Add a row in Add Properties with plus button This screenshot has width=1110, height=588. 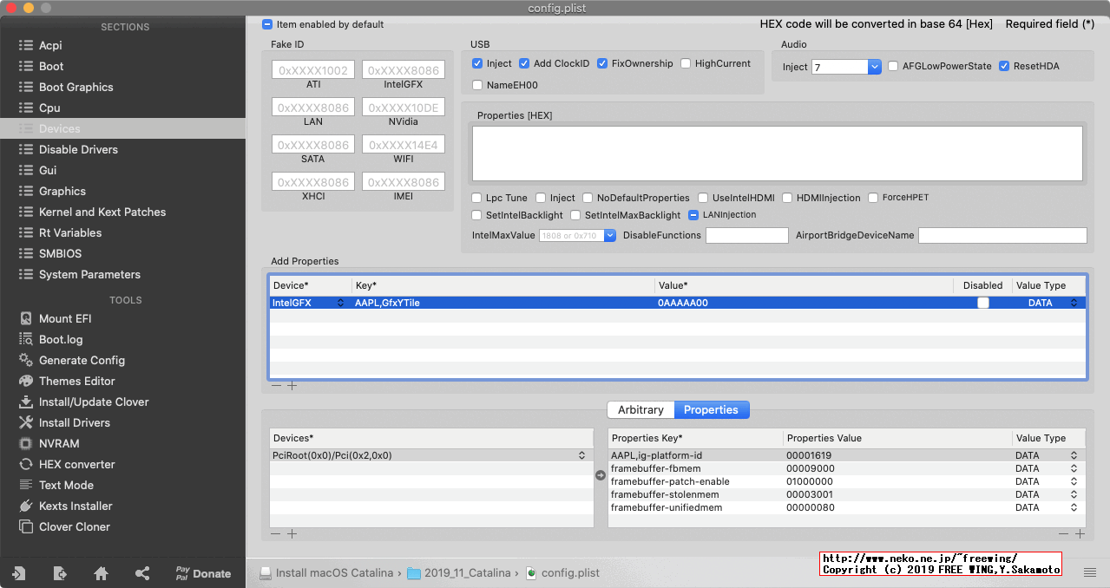[x=292, y=385]
